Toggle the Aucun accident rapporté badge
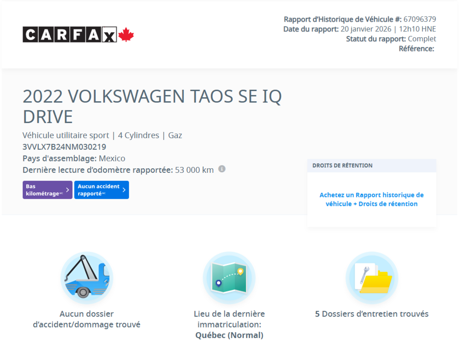Viewport: 459px width, 350px height. point(101,190)
